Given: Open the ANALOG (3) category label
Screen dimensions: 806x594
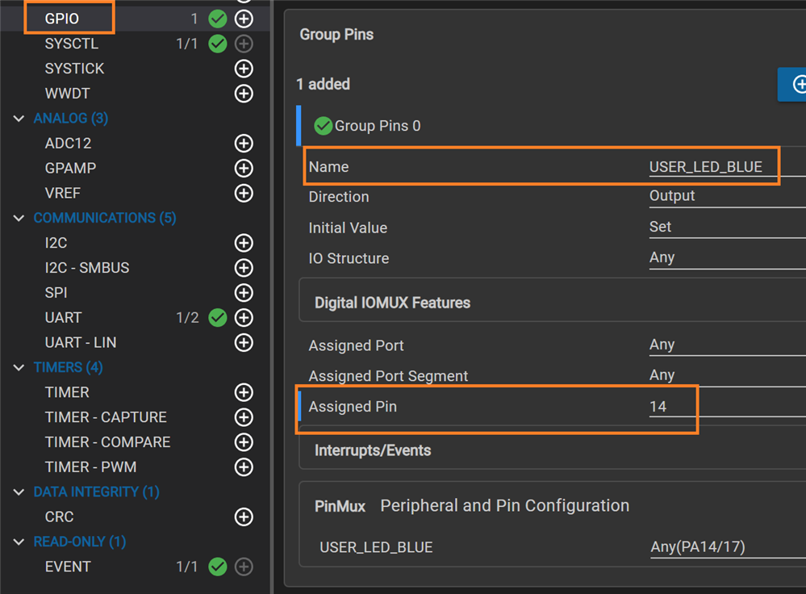Looking at the screenshot, I should [x=71, y=119].
